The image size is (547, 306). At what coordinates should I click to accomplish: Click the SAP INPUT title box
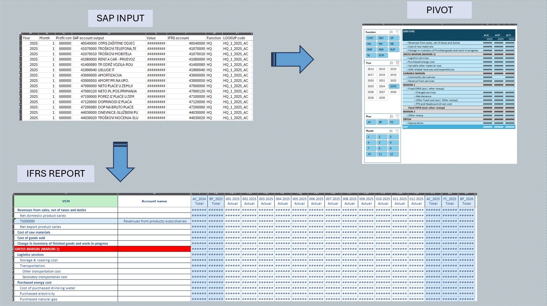point(120,18)
